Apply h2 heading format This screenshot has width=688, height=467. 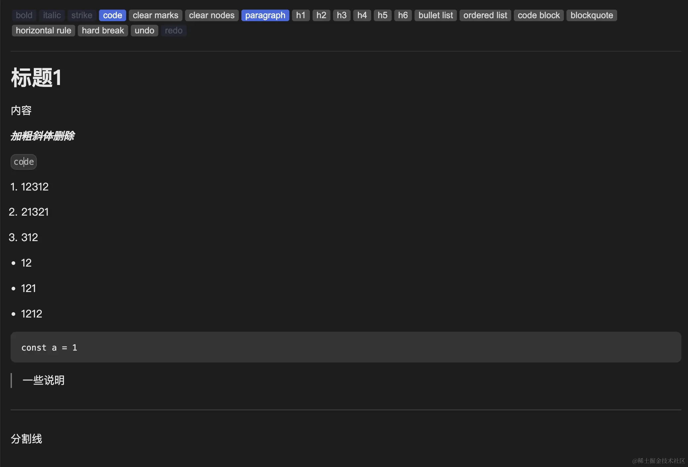coord(321,15)
